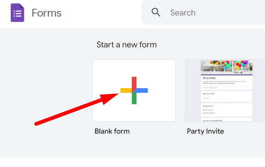This screenshot has width=265, height=167.
Task: Open the Party Invite template thumbnail
Action: (x=225, y=90)
